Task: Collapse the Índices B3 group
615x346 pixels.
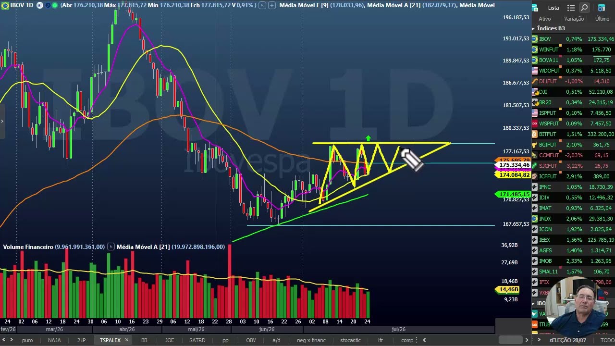Action: pyautogui.click(x=533, y=29)
